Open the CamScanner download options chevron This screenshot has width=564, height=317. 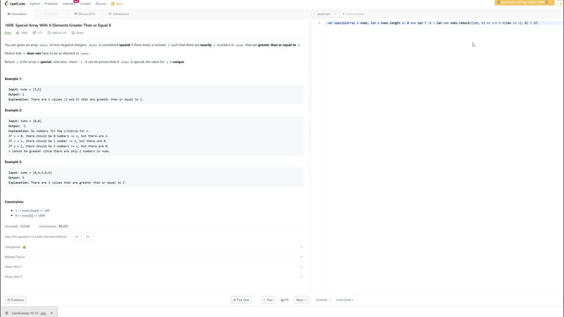point(52,313)
